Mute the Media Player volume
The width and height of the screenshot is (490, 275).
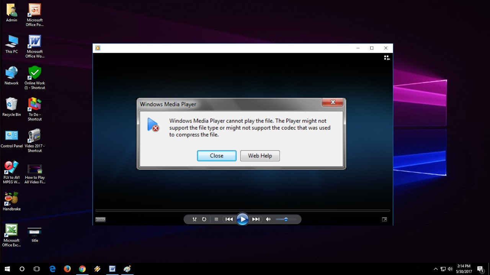(268, 219)
